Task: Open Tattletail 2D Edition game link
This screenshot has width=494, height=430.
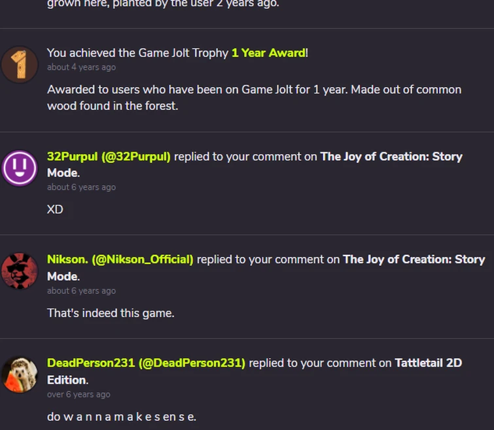Action: coord(255,371)
